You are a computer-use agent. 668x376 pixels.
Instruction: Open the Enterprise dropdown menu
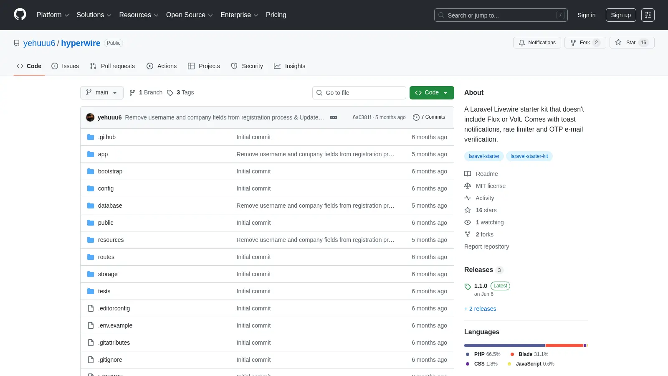[x=239, y=15]
